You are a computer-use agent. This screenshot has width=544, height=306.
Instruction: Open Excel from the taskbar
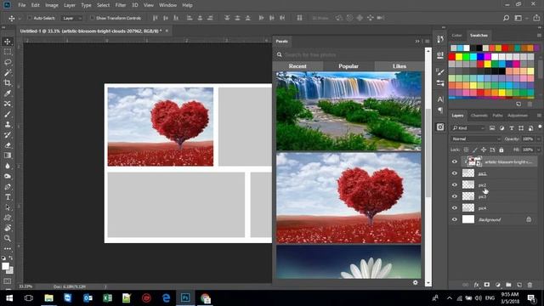(x=107, y=298)
